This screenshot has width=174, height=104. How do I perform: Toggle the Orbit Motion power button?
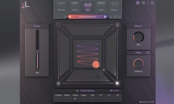click(77, 91)
